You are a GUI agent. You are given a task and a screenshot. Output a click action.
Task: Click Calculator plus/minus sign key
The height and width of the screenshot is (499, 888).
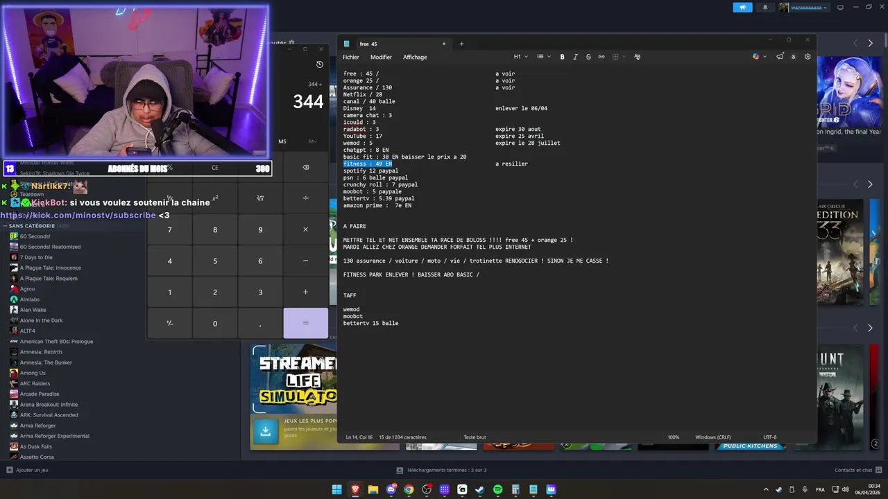169,323
